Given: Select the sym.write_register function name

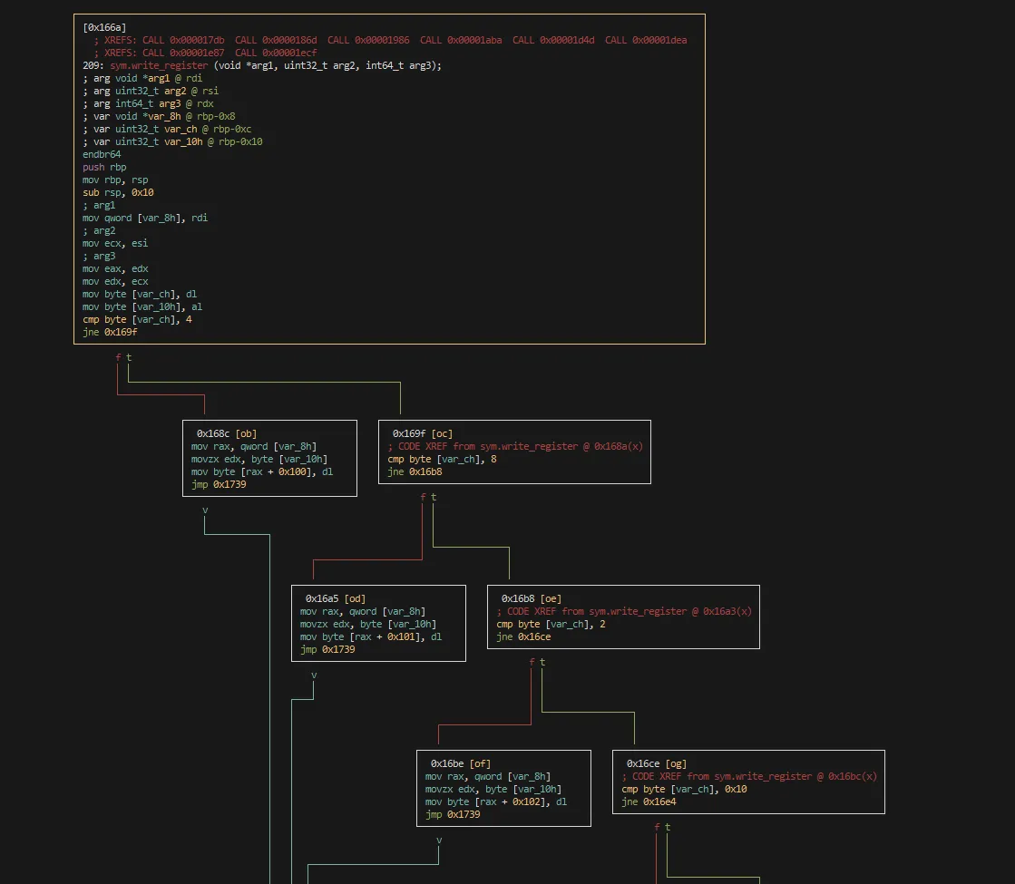Looking at the screenshot, I should (x=159, y=65).
